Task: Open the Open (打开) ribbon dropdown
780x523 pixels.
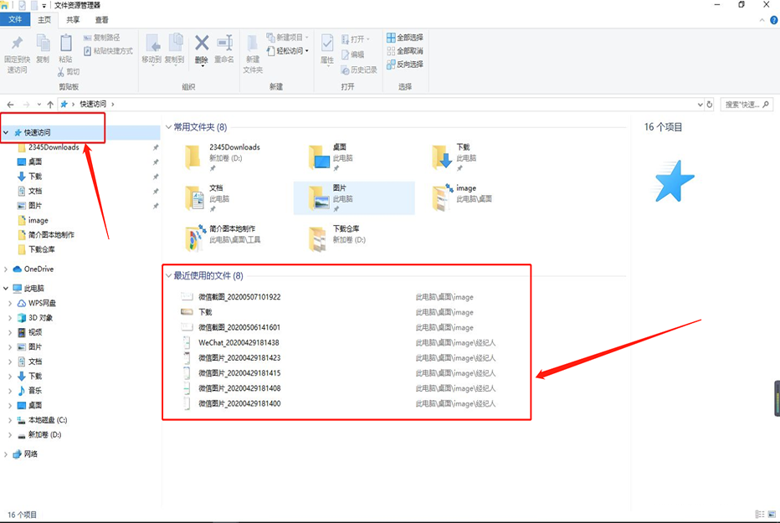Action: tap(356, 39)
